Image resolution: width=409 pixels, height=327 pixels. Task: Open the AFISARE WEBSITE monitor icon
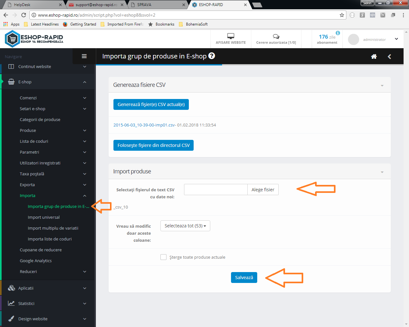[x=231, y=36]
